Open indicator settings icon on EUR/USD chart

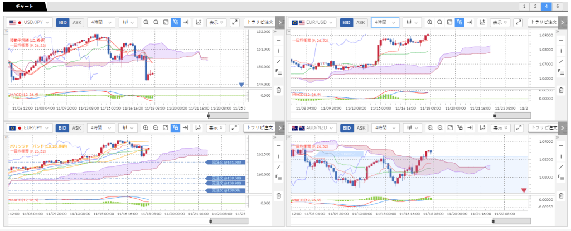[483, 22]
